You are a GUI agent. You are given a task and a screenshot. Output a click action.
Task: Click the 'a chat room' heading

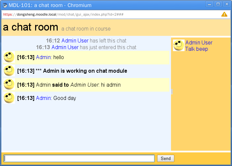(x=30, y=27)
